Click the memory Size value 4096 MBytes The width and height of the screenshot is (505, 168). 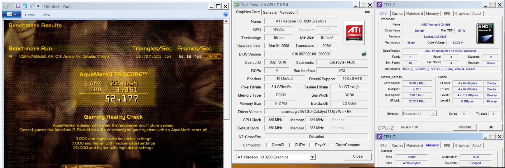click(411, 163)
